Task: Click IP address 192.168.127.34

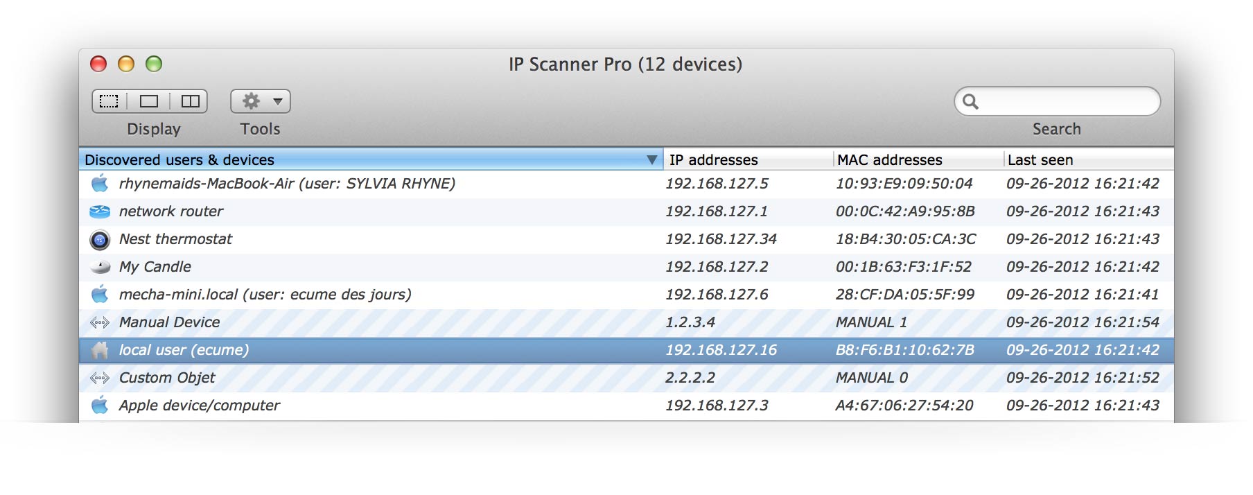Action: (x=721, y=239)
